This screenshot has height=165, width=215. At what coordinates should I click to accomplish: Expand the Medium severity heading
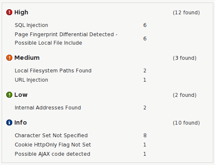(x=27, y=58)
